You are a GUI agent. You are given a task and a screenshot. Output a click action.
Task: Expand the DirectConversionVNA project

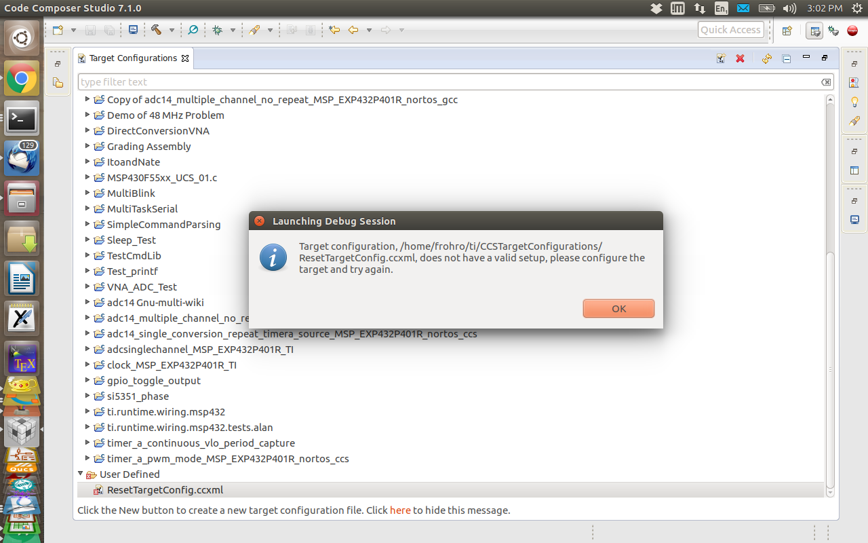(x=87, y=130)
